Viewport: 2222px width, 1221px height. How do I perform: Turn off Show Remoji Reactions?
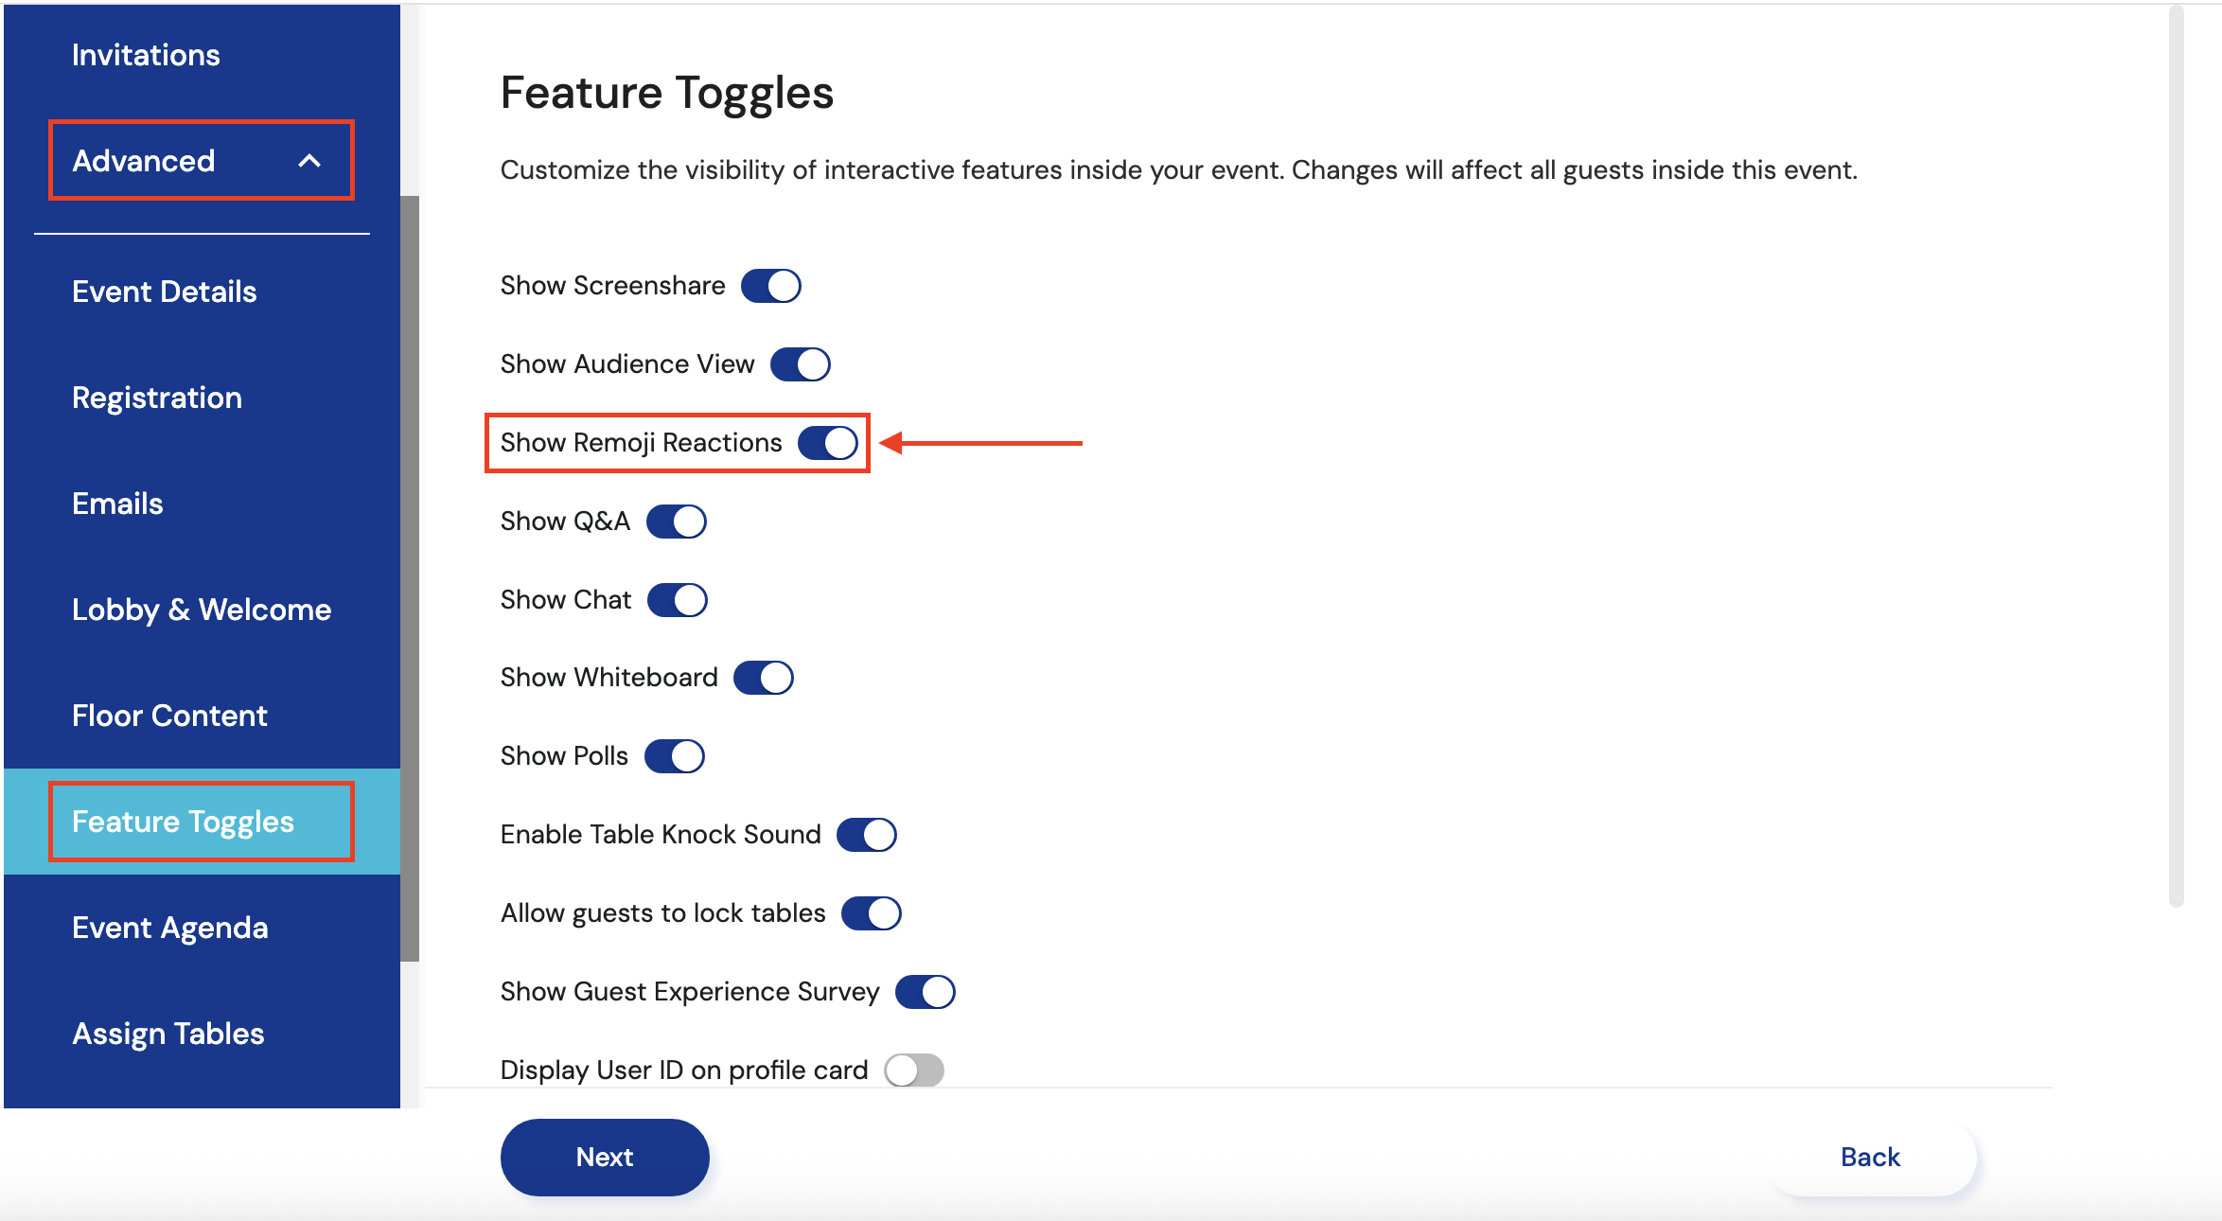click(x=827, y=443)
